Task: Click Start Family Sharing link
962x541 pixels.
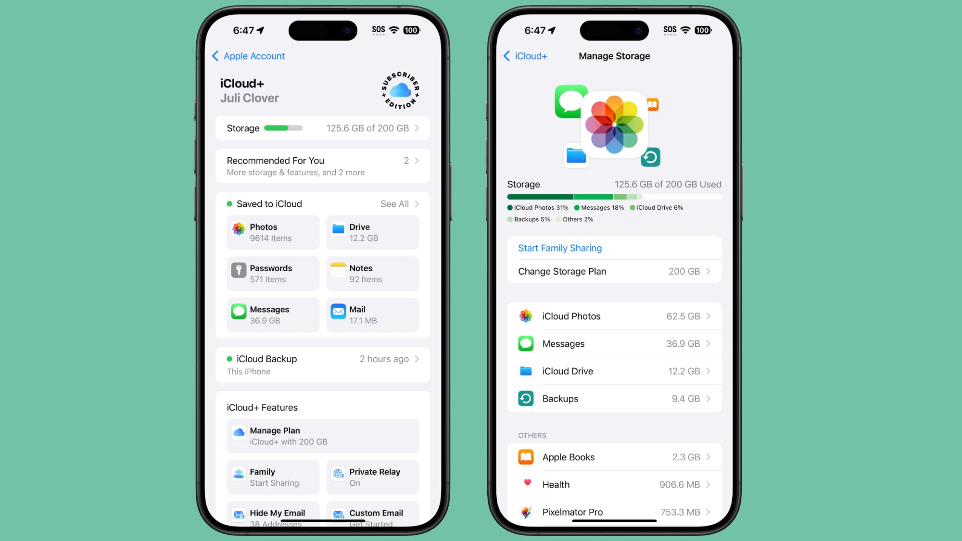Action: [559, 247]
